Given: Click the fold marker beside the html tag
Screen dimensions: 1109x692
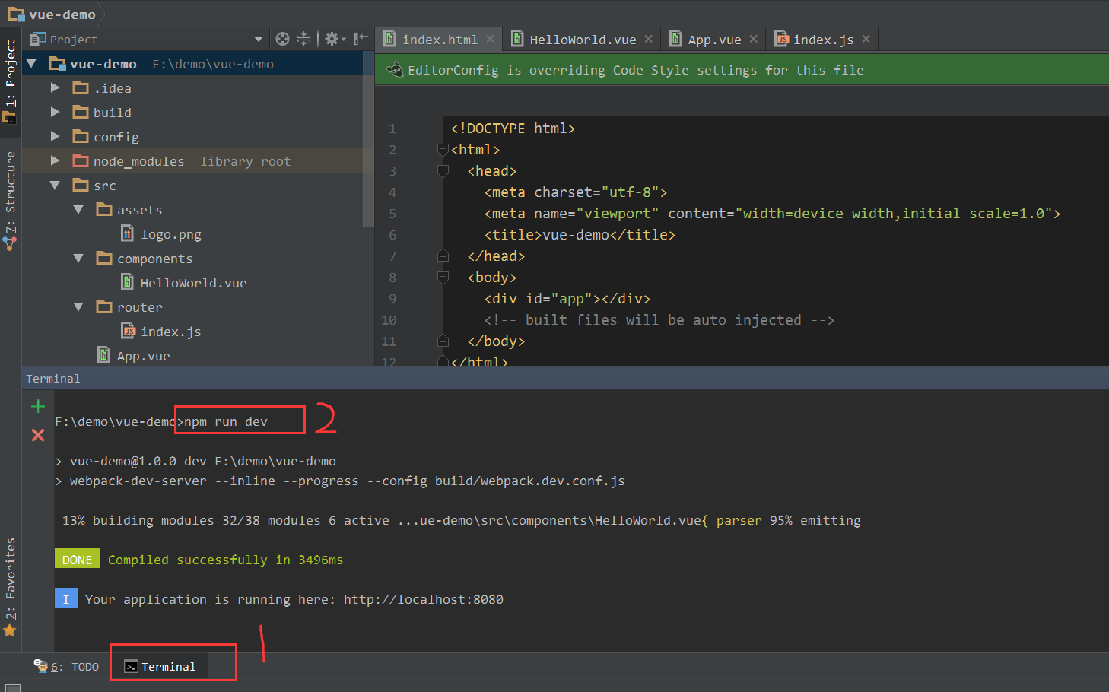Looking at the screenshot, I should 443,150.
